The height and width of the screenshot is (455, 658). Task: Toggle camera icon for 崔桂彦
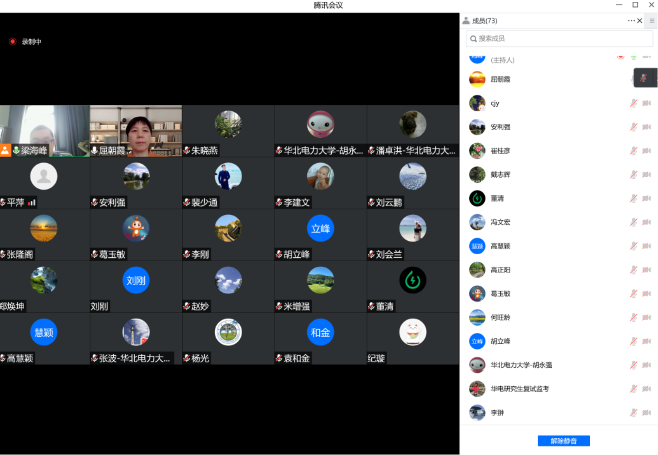tap(646, 151)
